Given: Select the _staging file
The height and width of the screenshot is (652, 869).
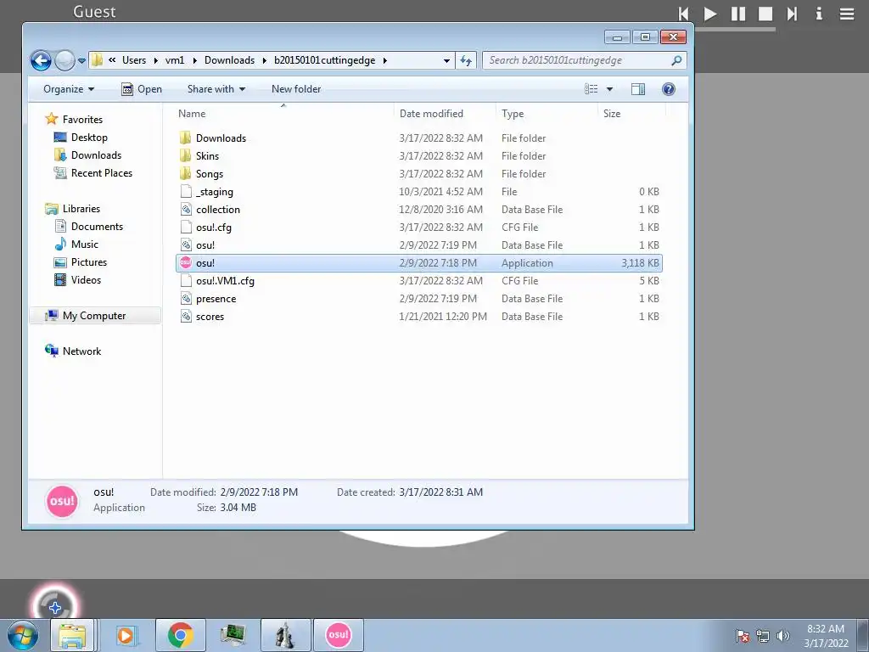Looking at the screenshot, I should (419, 191).
